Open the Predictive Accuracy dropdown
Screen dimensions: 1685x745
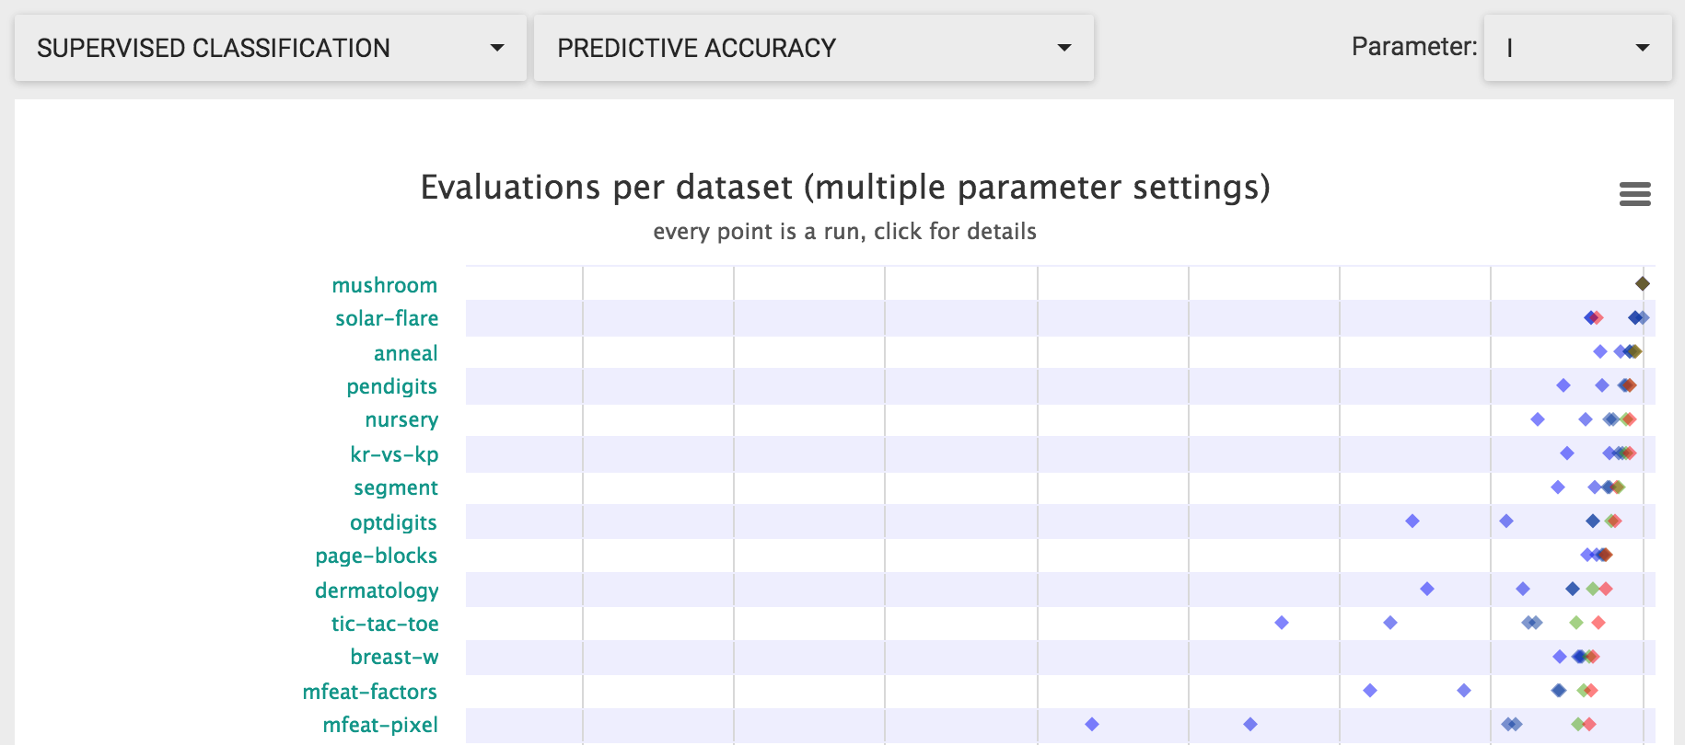[x=814, y=48]
